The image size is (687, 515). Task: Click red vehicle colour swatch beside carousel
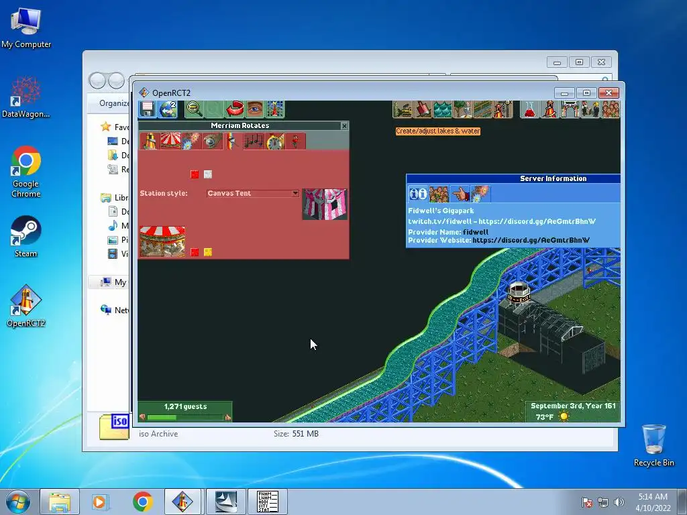pyautogui.click(x=195, y=252)
